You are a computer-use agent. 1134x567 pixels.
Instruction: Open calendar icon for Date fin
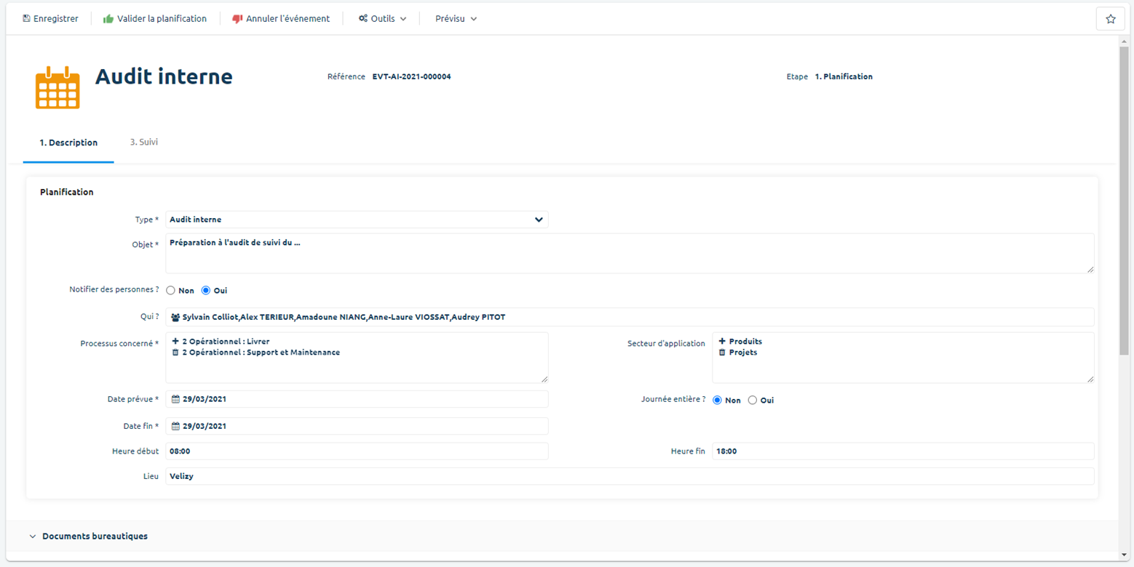(x=175, y=426)
